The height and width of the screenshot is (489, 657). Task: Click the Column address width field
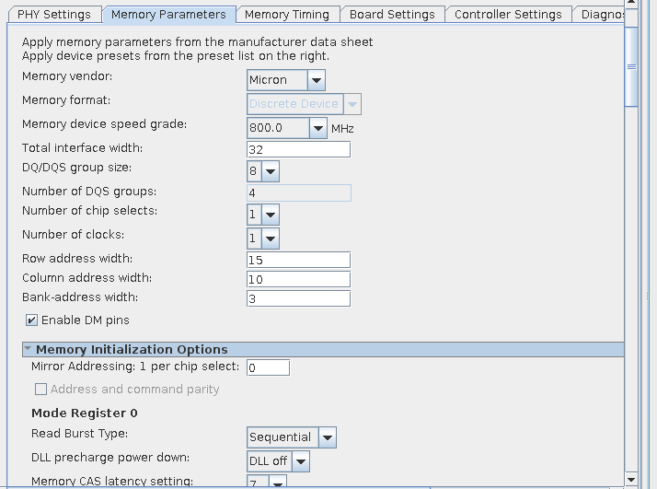click(298, 279)
